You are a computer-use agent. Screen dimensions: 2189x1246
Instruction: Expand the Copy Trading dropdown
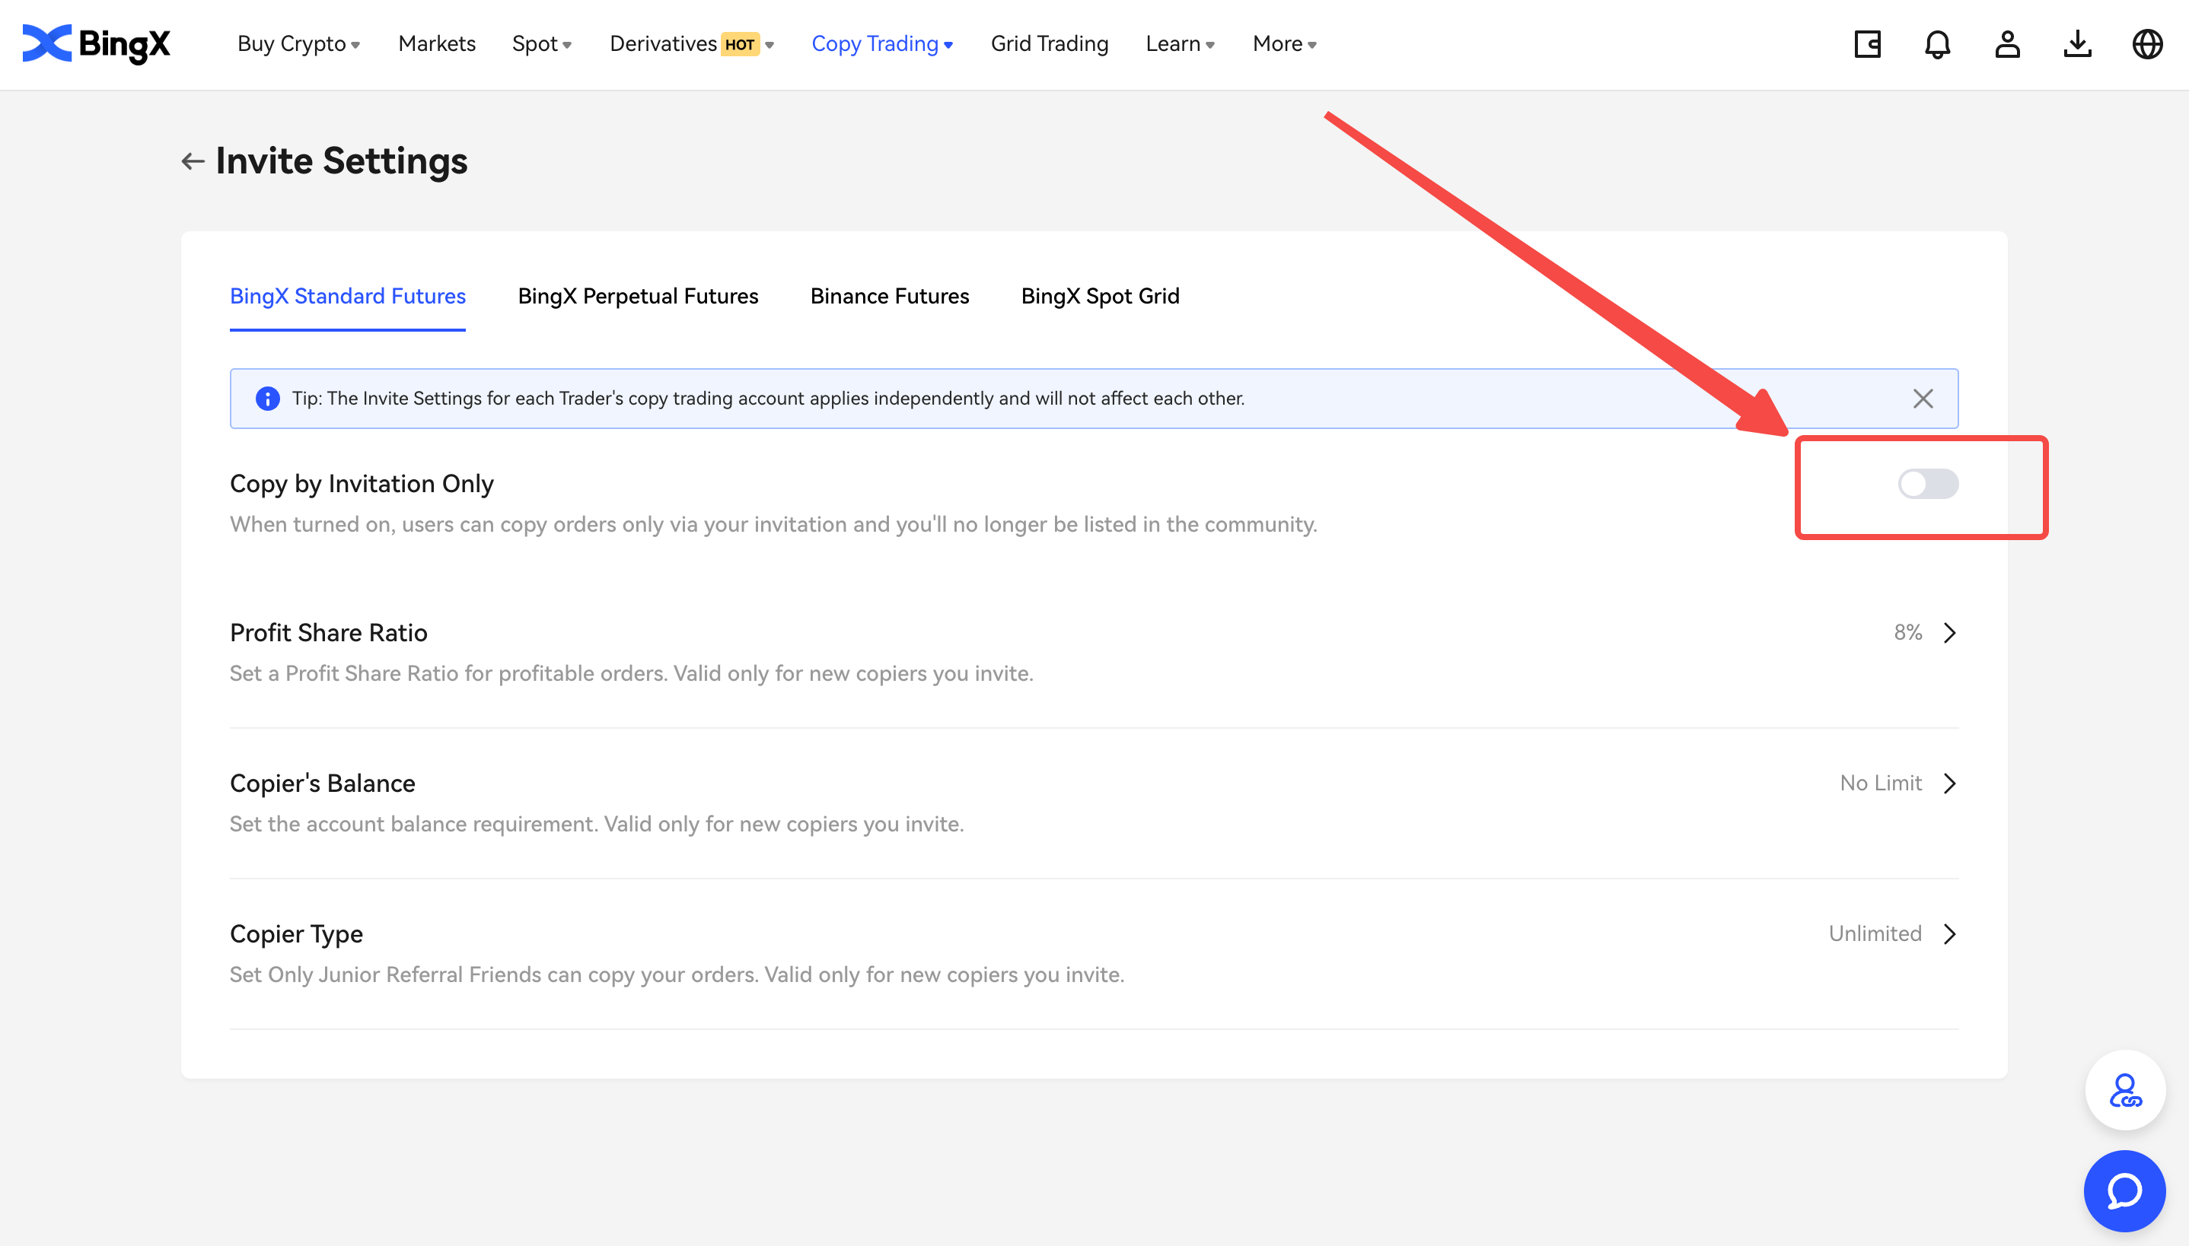click(883, 43)
